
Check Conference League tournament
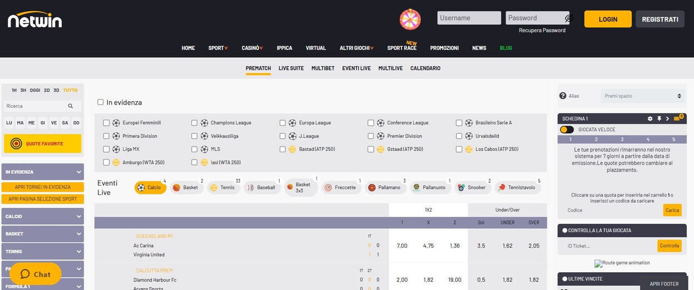point(371,123)
